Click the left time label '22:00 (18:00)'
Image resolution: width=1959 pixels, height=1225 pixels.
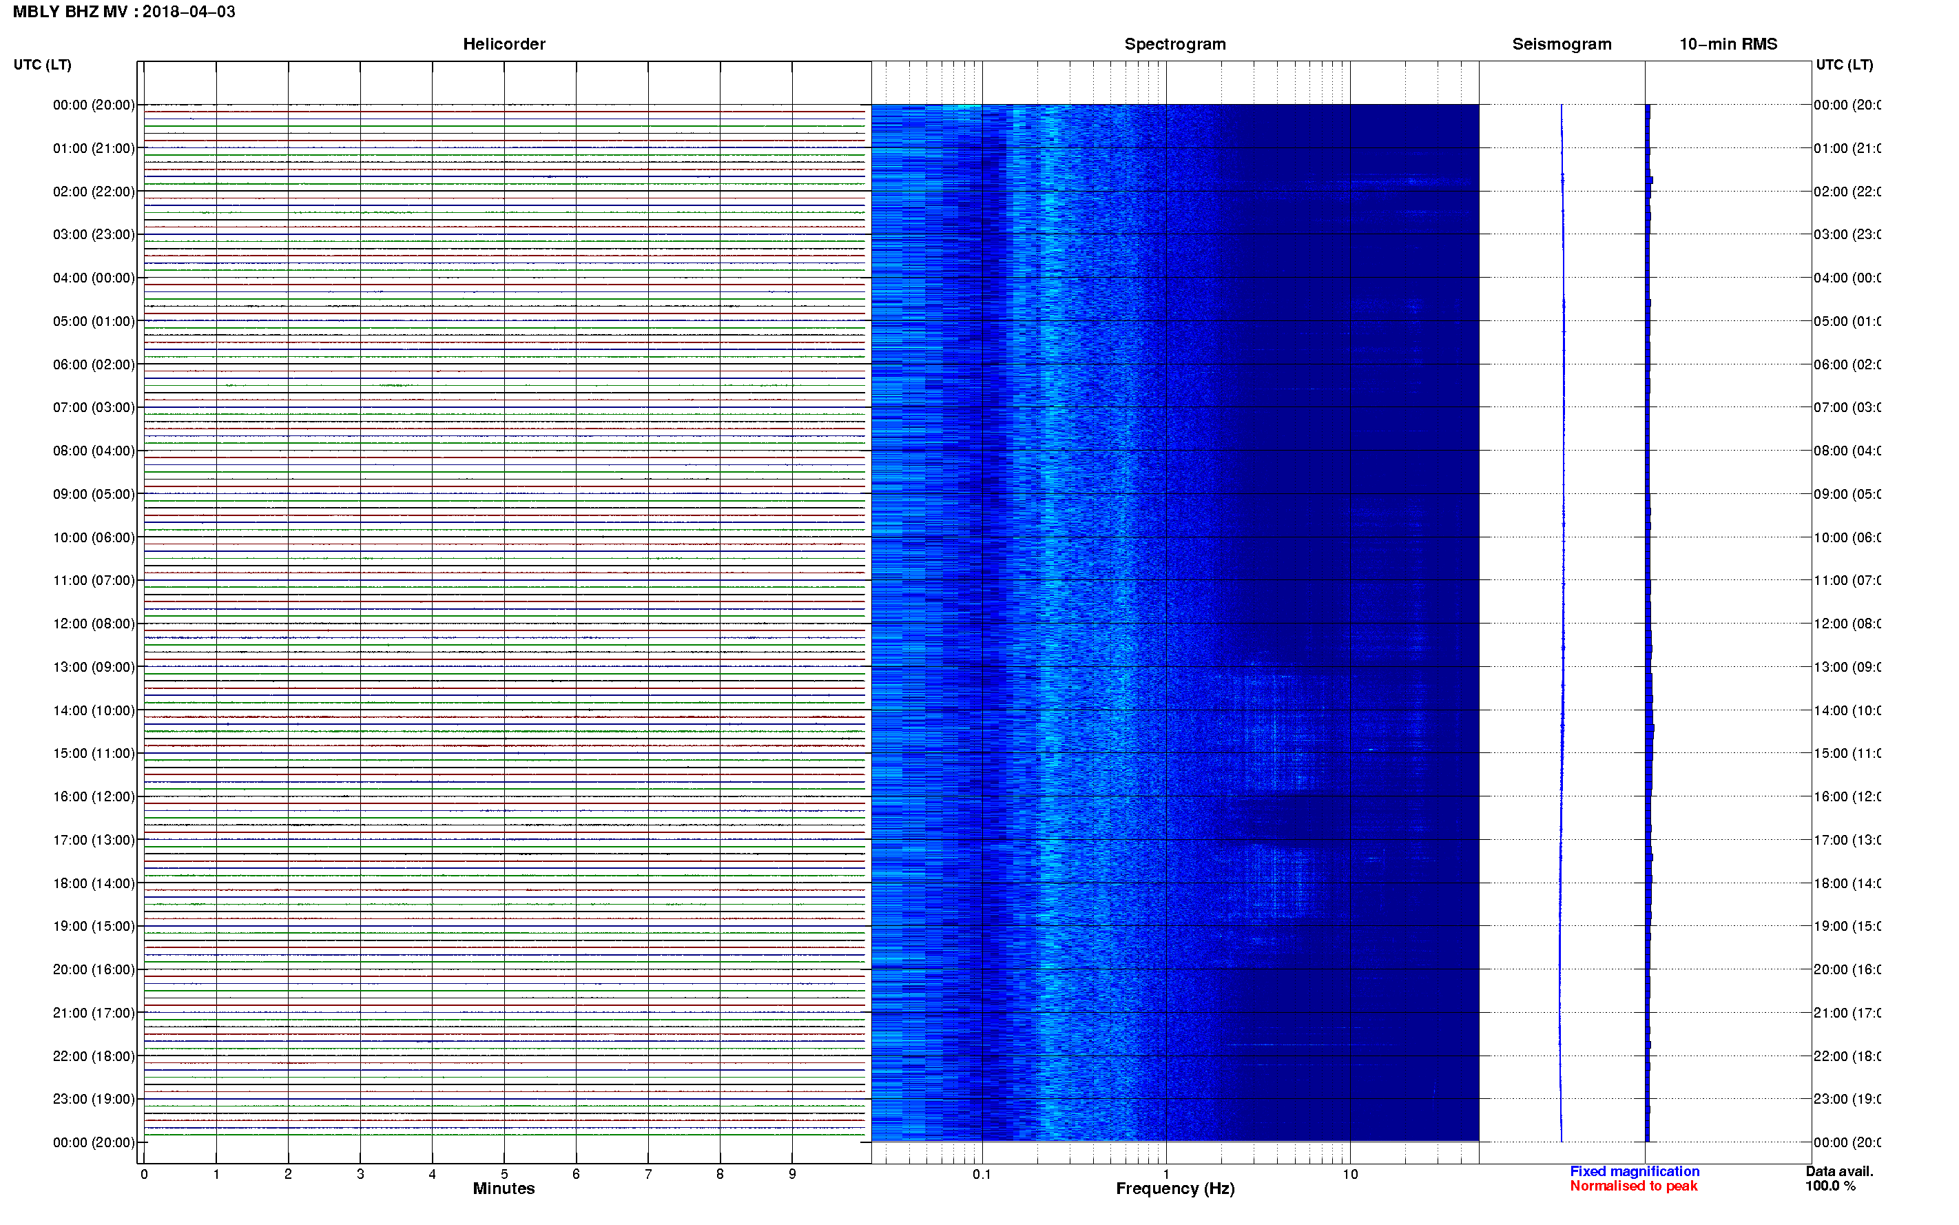click(94, 1056)
